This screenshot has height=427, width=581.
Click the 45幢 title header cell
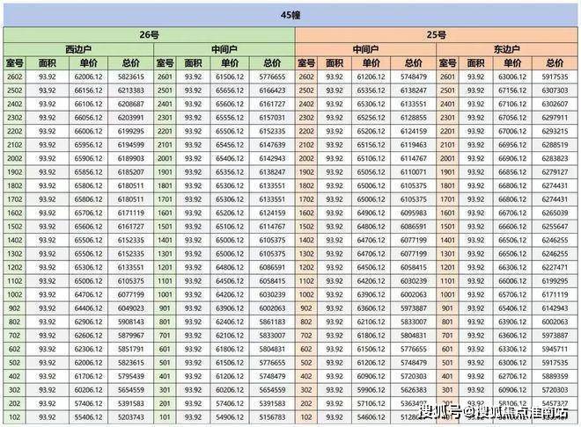click(x=290, y=15)
